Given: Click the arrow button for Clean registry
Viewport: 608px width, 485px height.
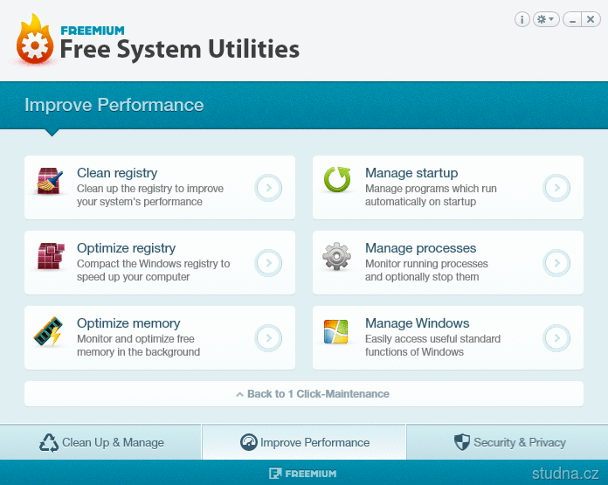Looking at the screenshot, I should click(x=268, y=188).
